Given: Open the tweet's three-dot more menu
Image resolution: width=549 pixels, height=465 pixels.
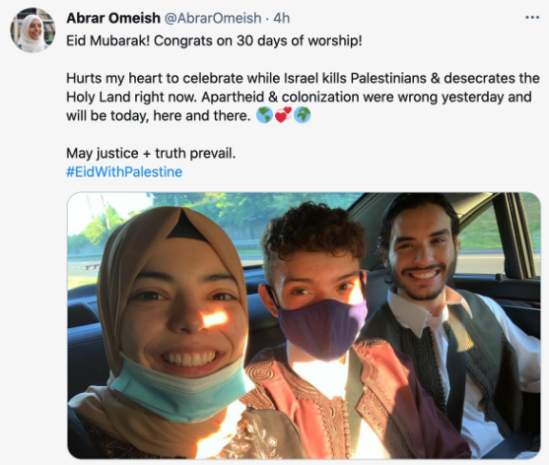Looking at the screenshot, I should (532, 18).
